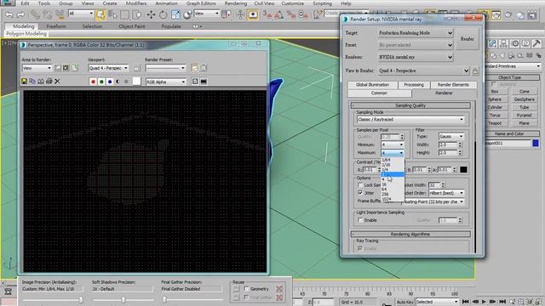The width and height of the screenshot is (545, 306).
Task: Click the Pyramid object type button
Action: click(x=524, y=116)
